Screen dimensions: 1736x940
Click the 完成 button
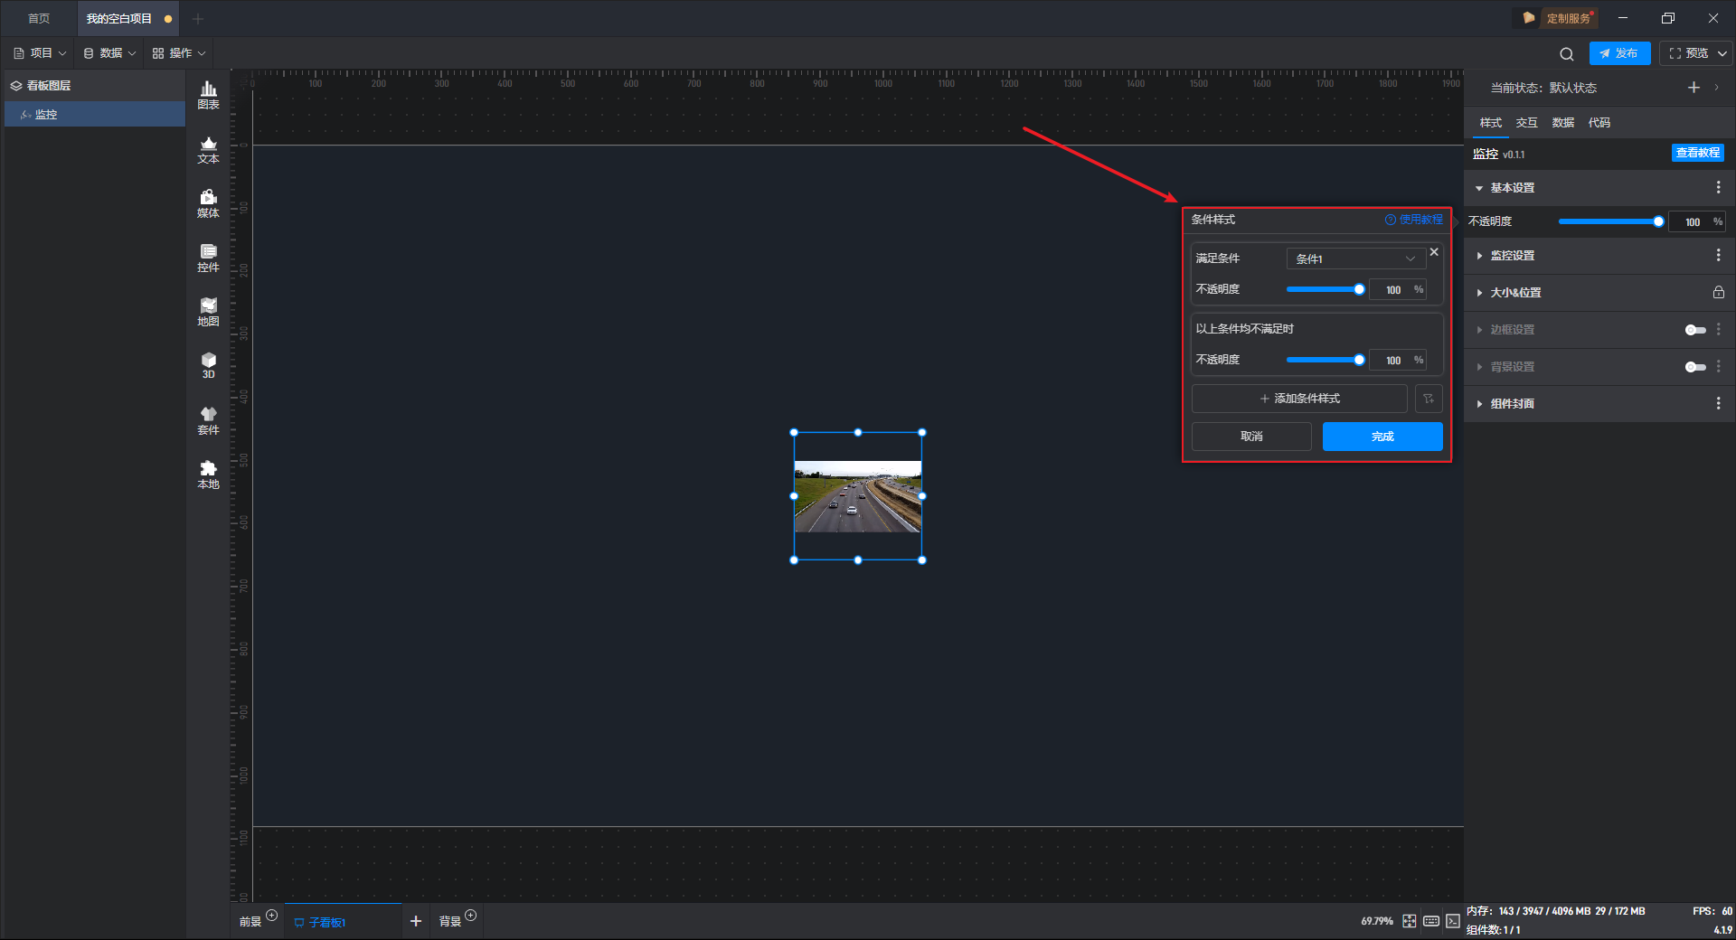point(1382,437)
